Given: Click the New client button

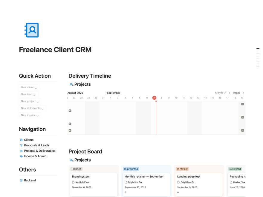Looking at the screenshot, I should click(29, 87).
